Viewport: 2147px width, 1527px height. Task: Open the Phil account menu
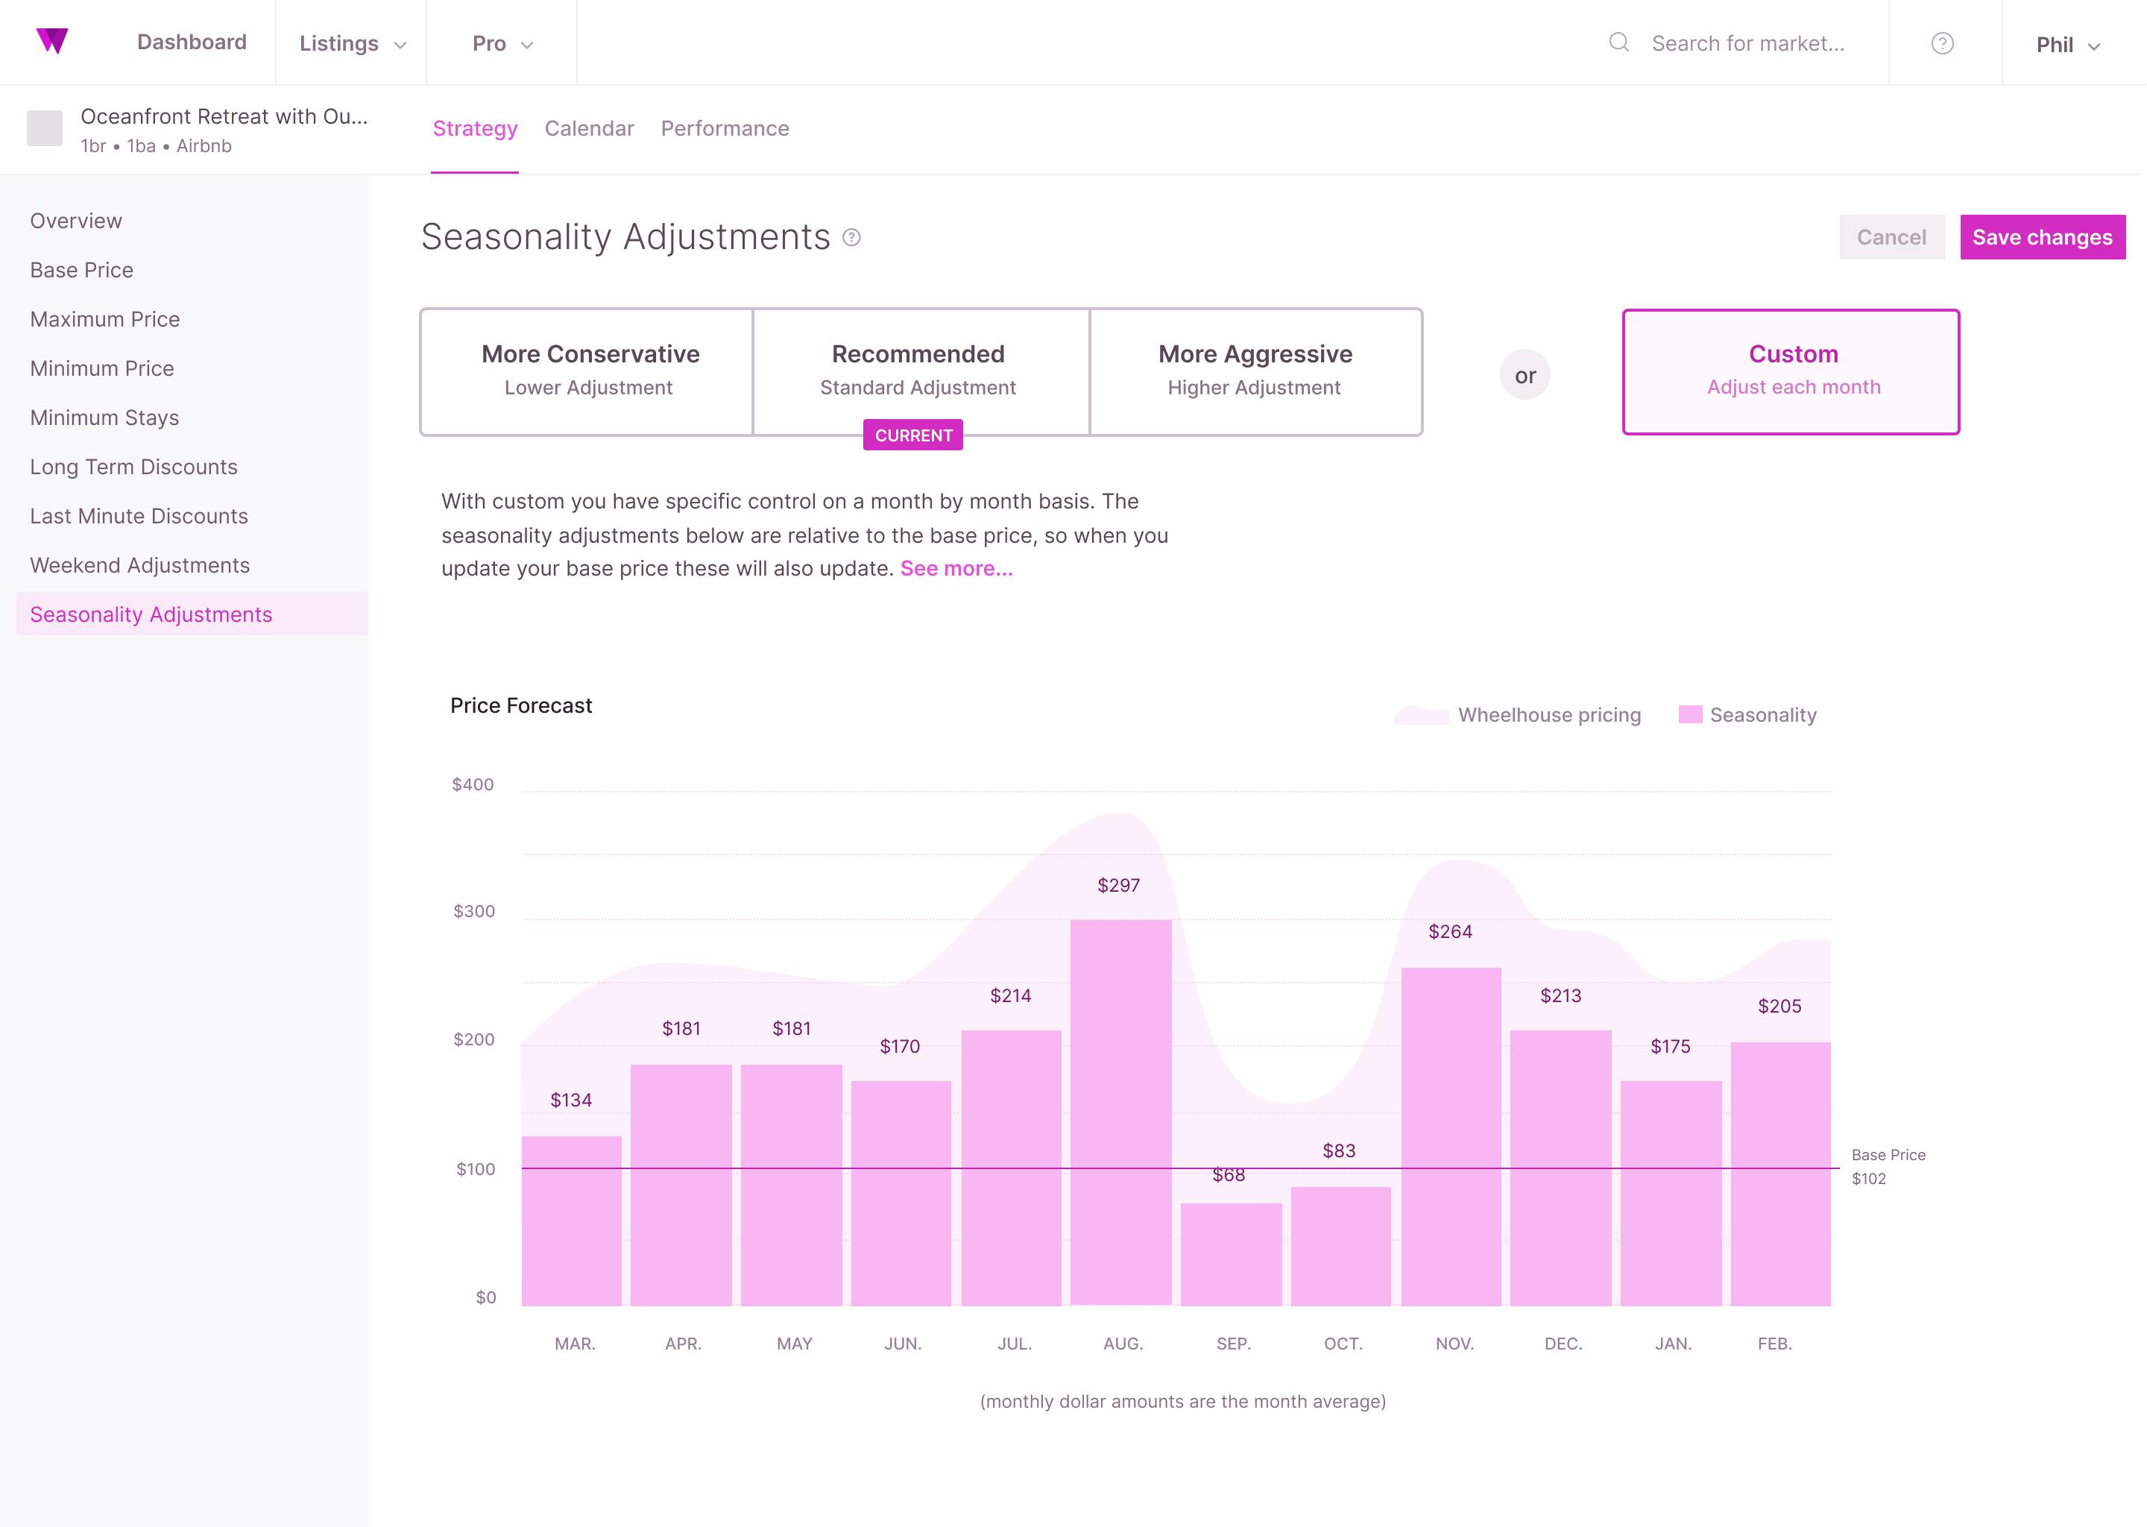pyautogui.click(x=2068, y=45)
